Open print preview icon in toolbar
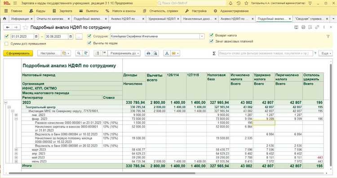The image size is (337, 178). (x=155, y=53)
